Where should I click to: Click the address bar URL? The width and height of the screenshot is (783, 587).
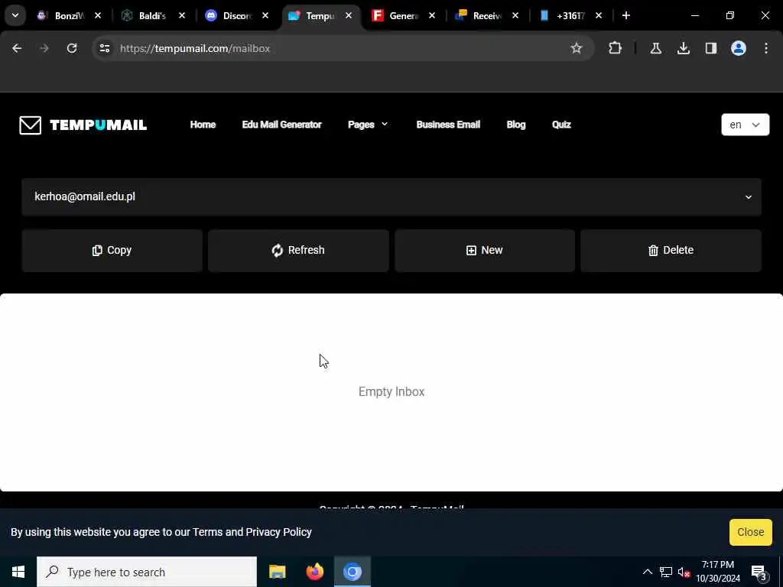point(195,48)
